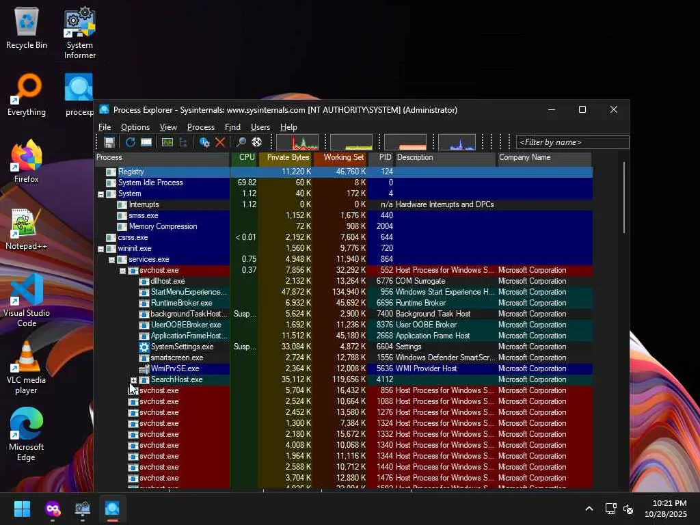Click the WmiPrvSE.exe process icon

pos(144,368)
